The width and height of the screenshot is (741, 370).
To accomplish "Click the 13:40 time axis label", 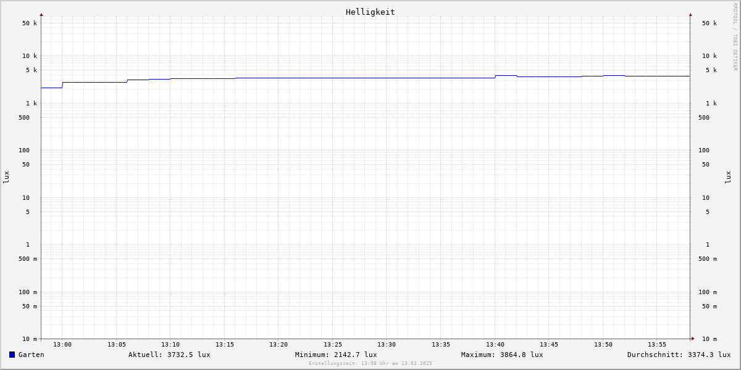I will click(495, 344).
